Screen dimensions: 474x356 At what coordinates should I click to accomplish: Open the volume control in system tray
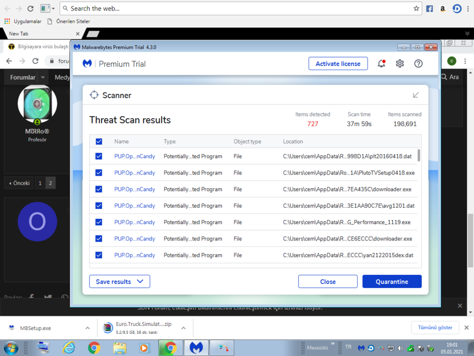tap(401, 348)
